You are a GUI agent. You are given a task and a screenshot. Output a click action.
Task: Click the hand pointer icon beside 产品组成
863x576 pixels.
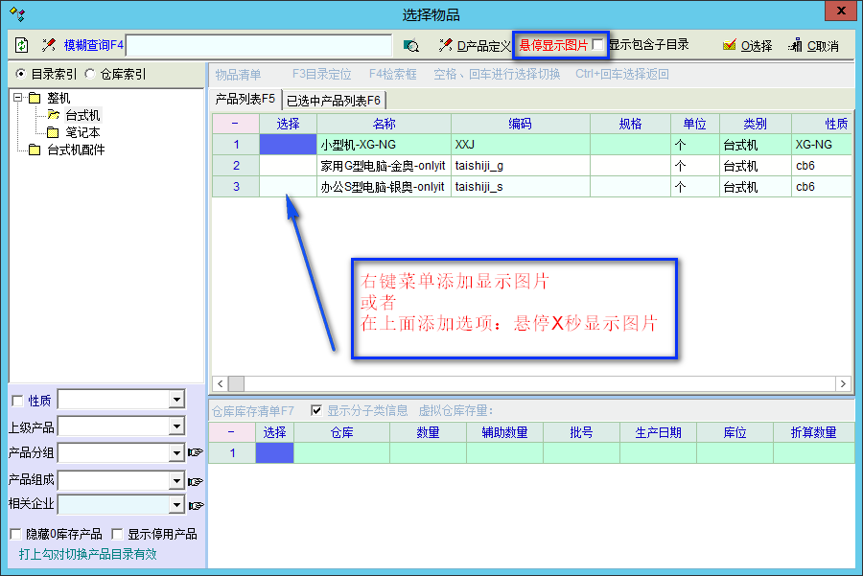196,481
